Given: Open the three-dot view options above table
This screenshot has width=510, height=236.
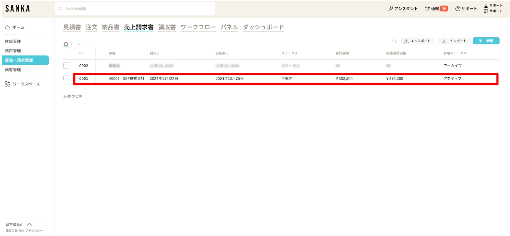Looking at the screenshot, I should pos(71,44).
